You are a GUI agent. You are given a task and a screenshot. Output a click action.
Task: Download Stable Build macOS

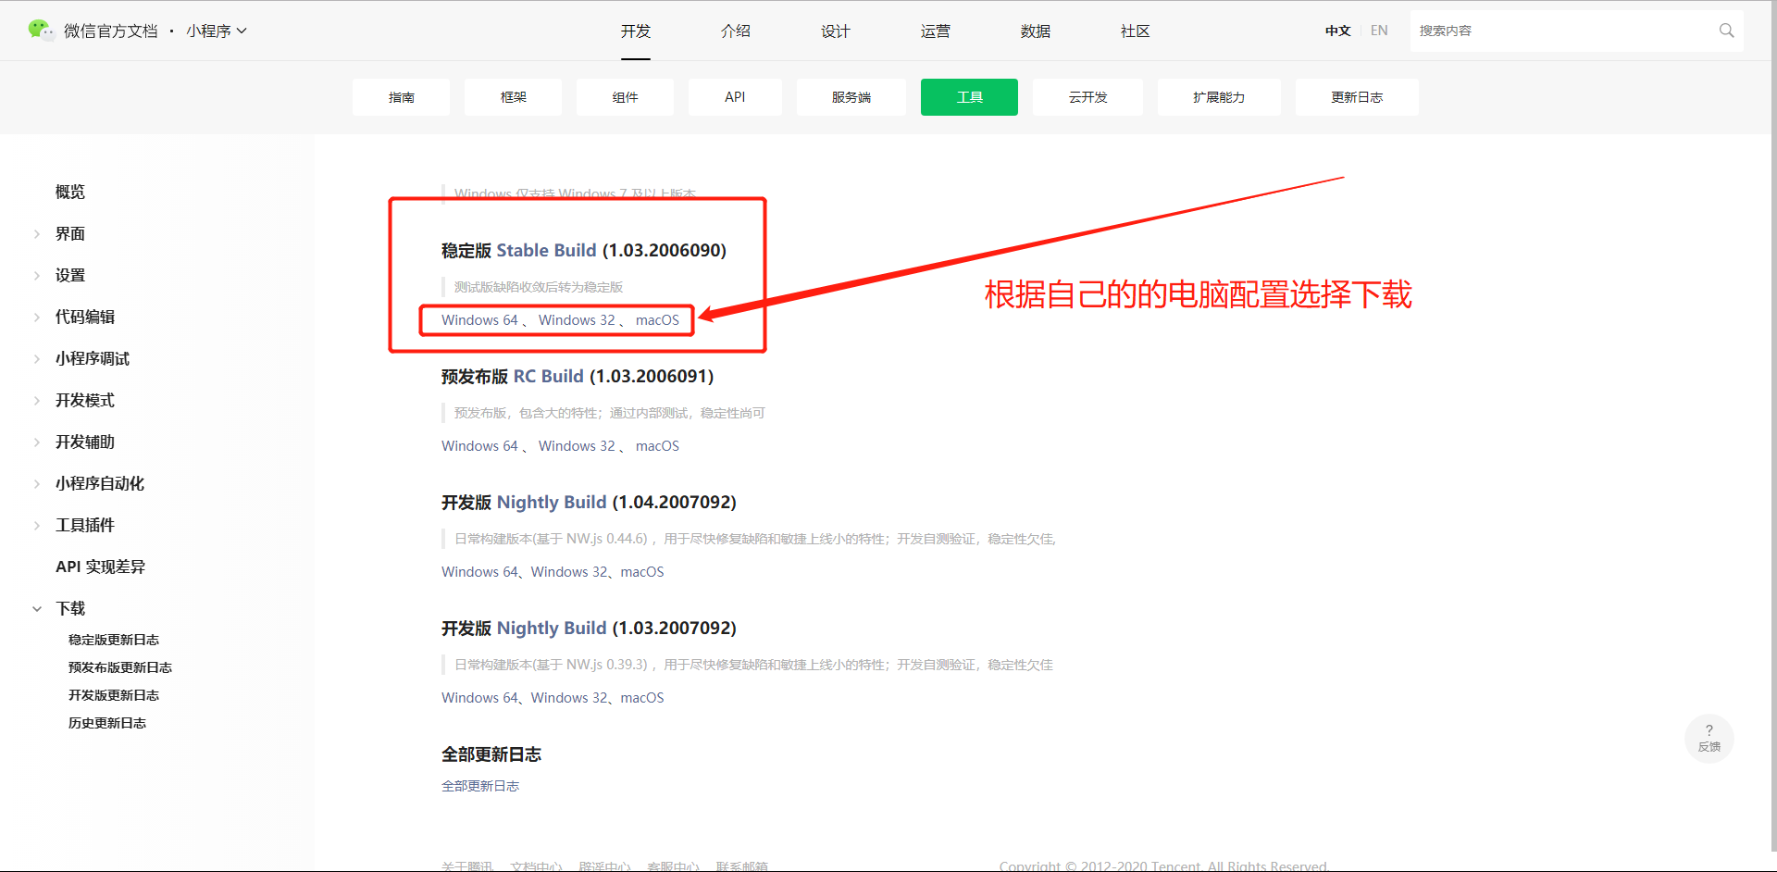(x=657, y=320)
